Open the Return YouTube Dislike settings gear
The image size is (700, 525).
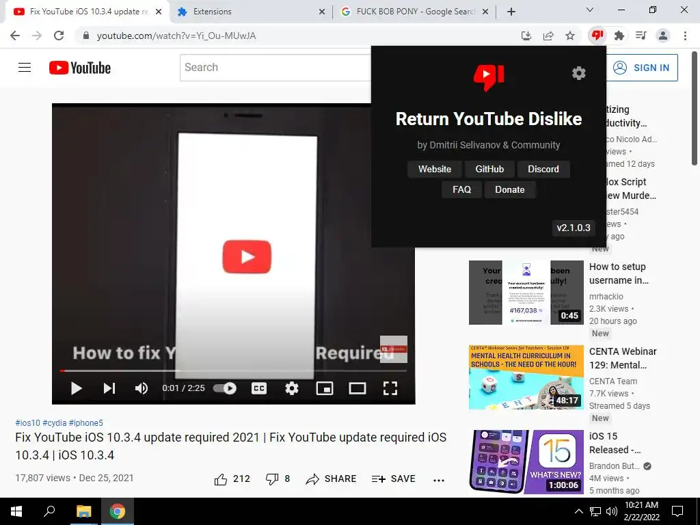pyautogui.click(x=578, y=72)
